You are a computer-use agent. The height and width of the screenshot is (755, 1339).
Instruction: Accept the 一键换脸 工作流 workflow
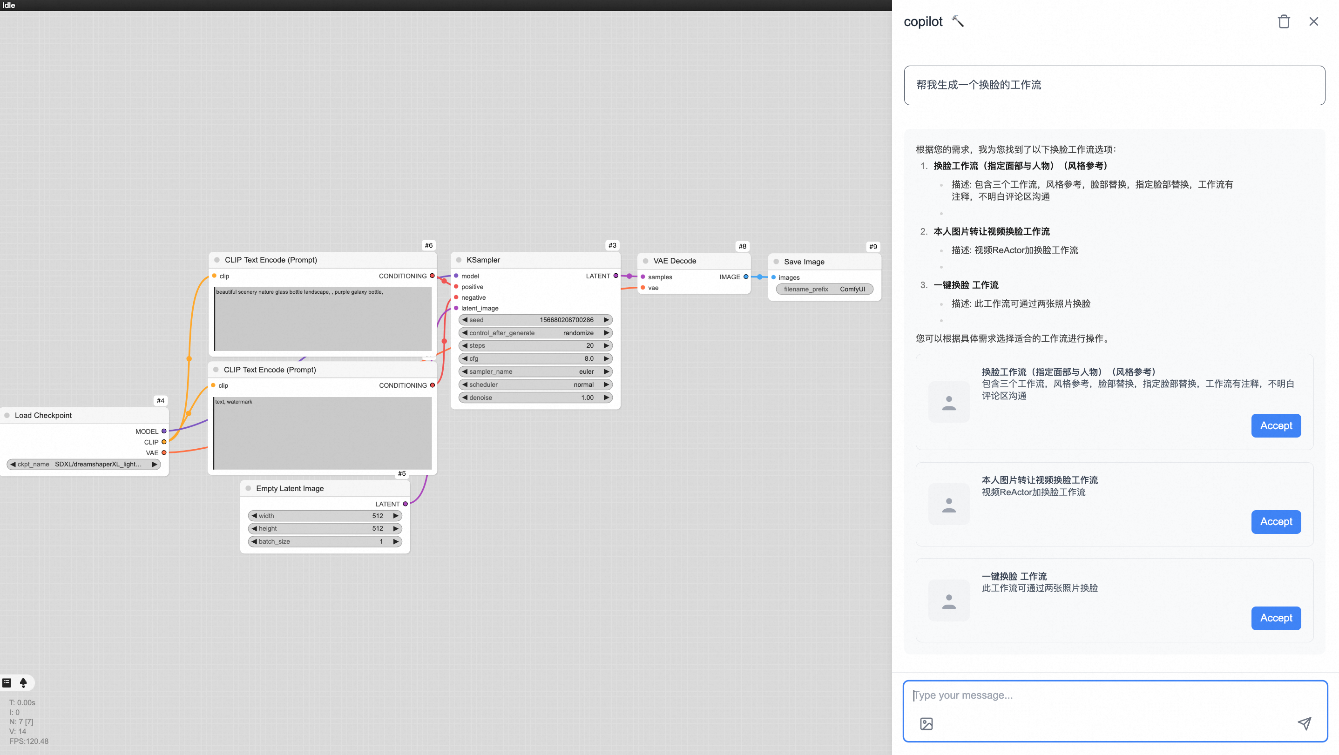(x=1276, y=618)
